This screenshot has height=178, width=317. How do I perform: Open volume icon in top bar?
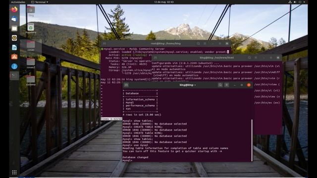(295, 2)
